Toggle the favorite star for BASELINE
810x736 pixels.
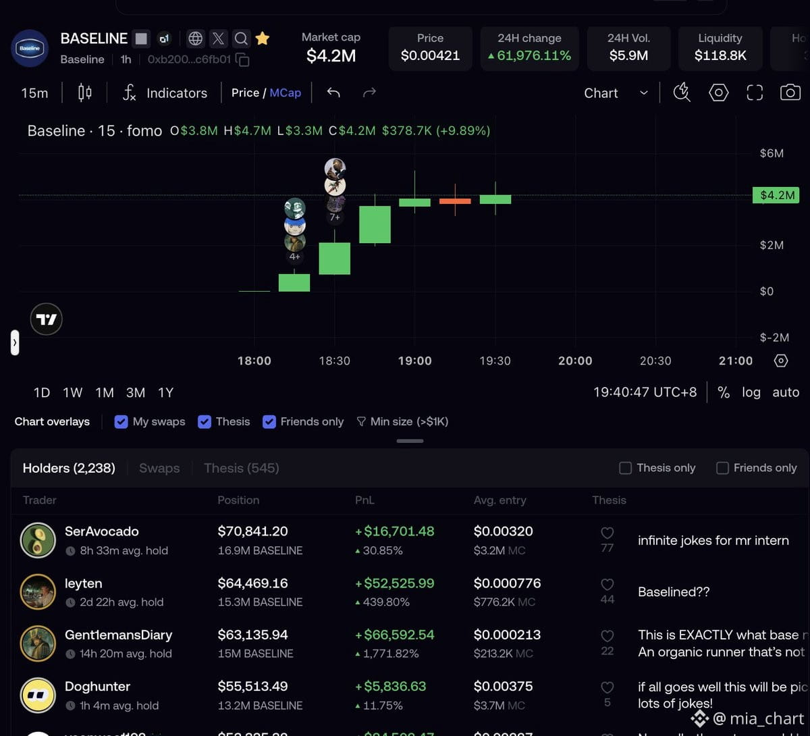point(263,38)
